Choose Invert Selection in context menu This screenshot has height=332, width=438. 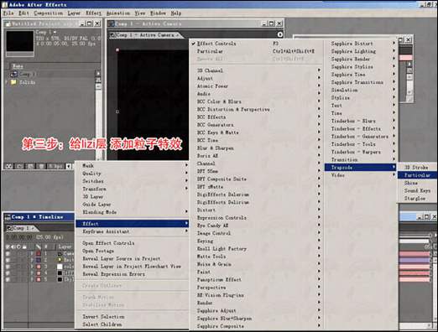click(132, 317)
